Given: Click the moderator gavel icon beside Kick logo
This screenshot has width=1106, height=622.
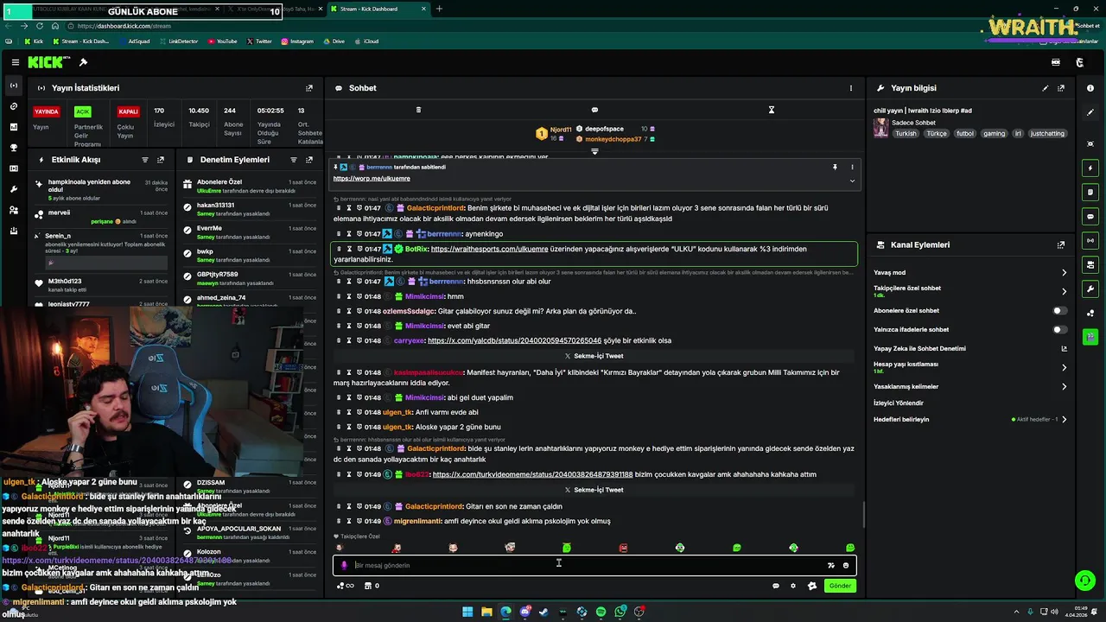Looking at the screenshot, I should pyautogui.click(x=83, y=62).
